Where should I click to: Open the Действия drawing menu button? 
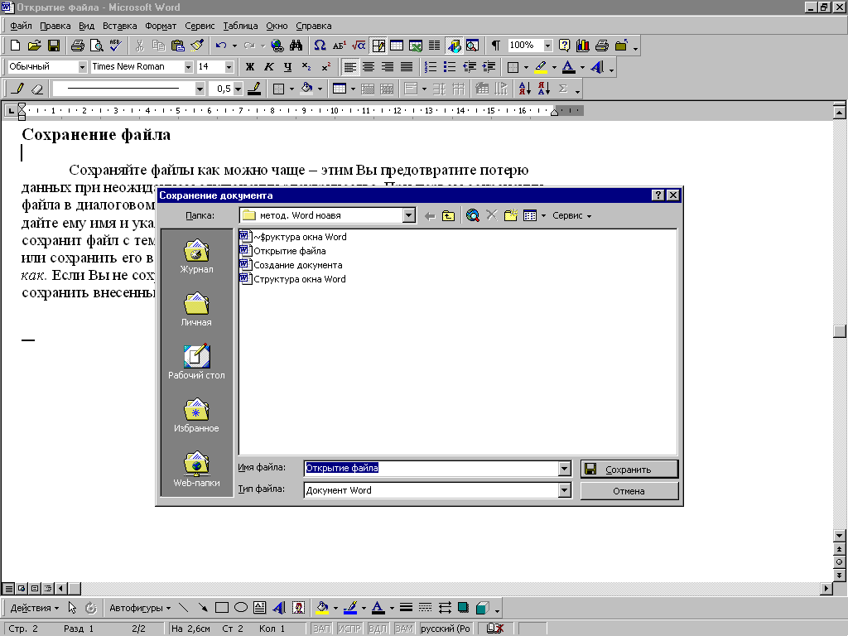34,608
